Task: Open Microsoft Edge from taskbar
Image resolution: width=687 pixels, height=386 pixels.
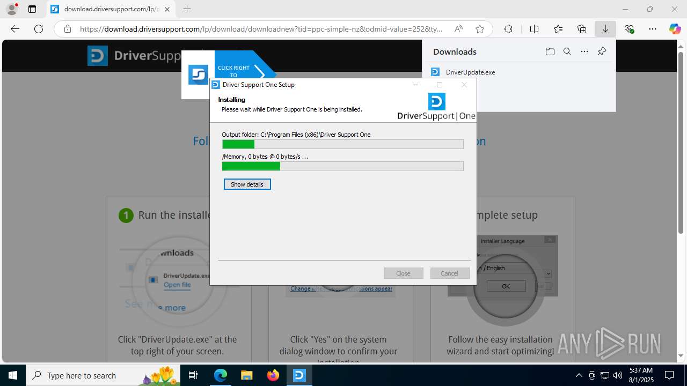Action: pyautogui.click(x=221, y=375)
